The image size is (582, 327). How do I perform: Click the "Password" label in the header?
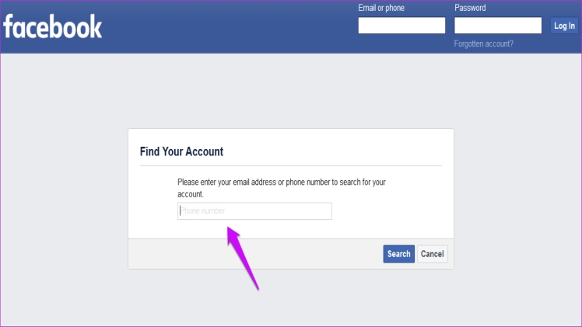point(470,8)
